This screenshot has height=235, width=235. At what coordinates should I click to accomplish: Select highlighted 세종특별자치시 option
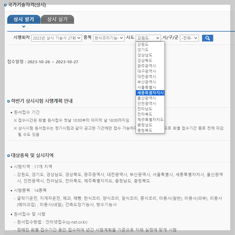(x=150, y=93)
